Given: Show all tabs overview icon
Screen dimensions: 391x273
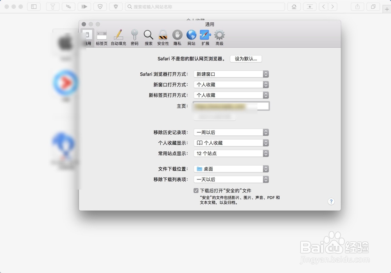Looking at the screenshot, I should pos(373,7).
